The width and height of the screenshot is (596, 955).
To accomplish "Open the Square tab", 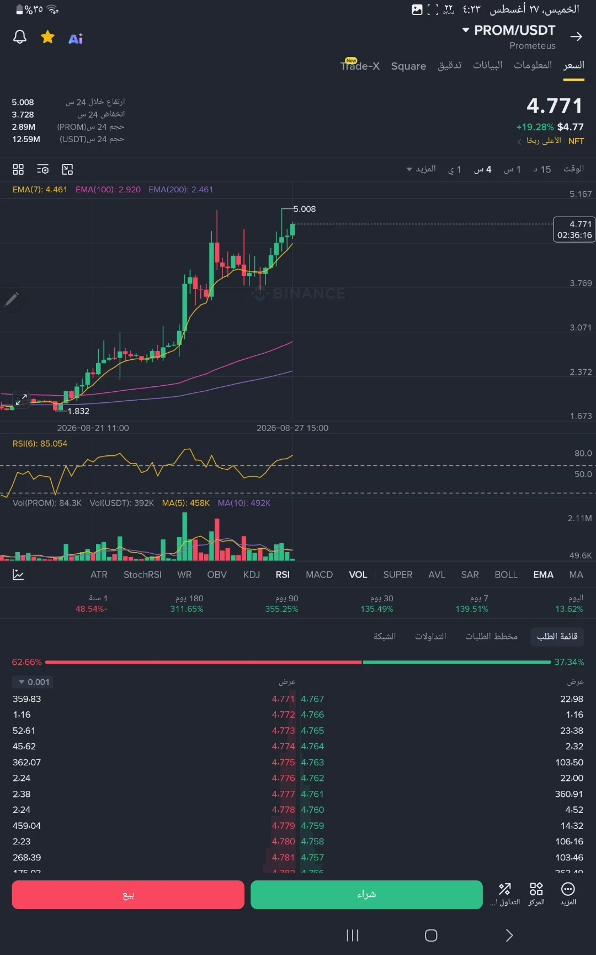I will pos(408,66).
